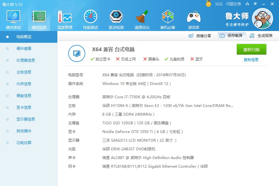Viewport: 279px width, 186px height.
Task: Share via 微博分享 Weibo button
Action: 200,36
